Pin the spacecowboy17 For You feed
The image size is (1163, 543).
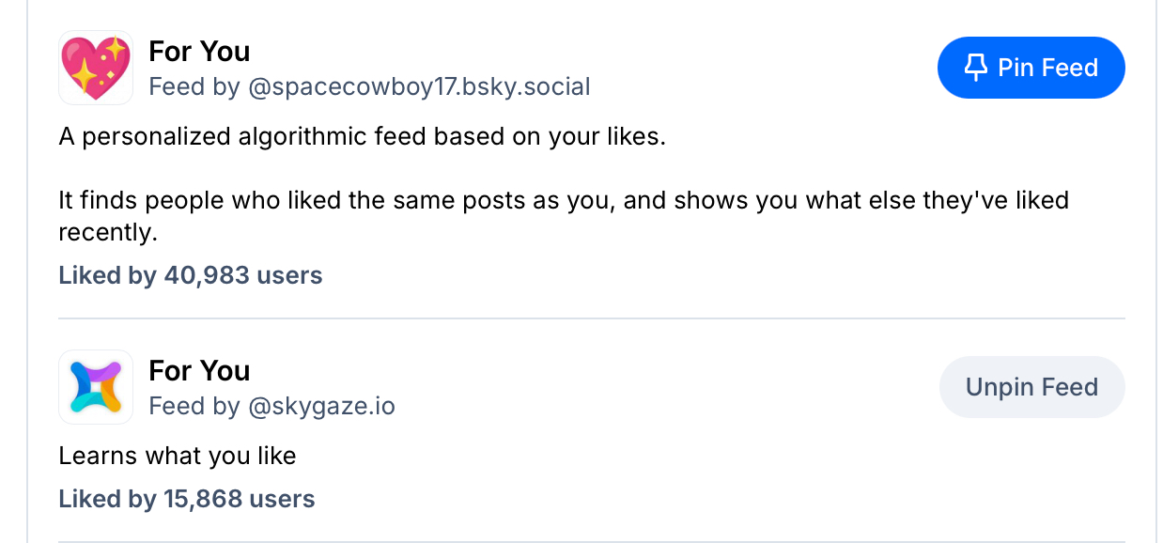click(x=1031, y=68)
